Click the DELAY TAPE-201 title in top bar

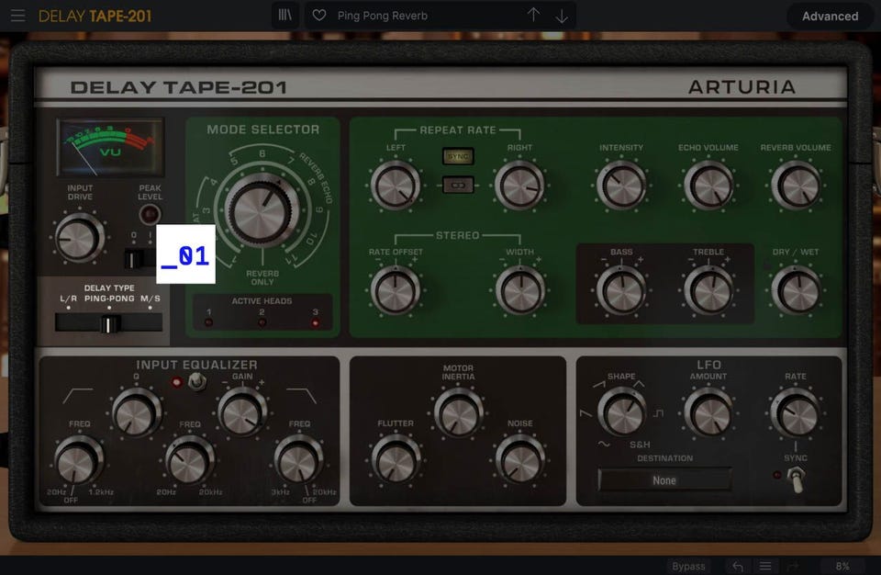[x=95, y=17]
